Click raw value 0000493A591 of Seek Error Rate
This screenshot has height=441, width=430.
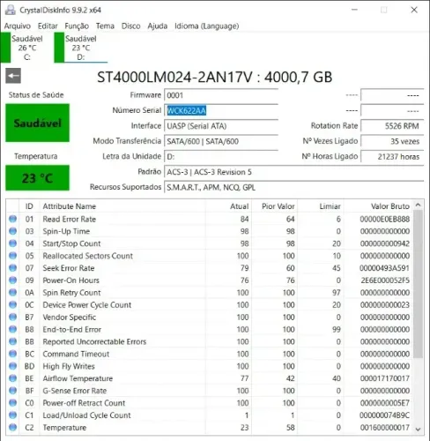(x=384, y=268)
